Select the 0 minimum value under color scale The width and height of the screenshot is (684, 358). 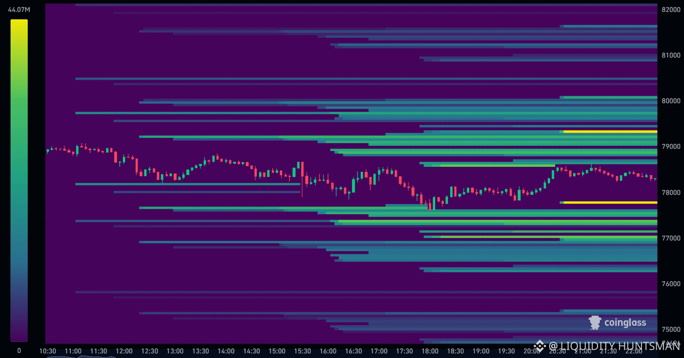pos(19,351)
